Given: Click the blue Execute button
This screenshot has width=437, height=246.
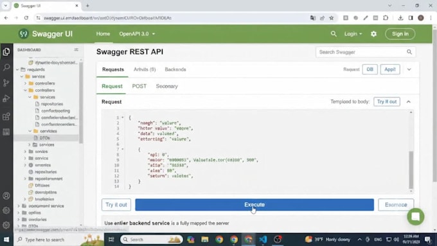Looking at the screenshot, I should tap(254, 205).
